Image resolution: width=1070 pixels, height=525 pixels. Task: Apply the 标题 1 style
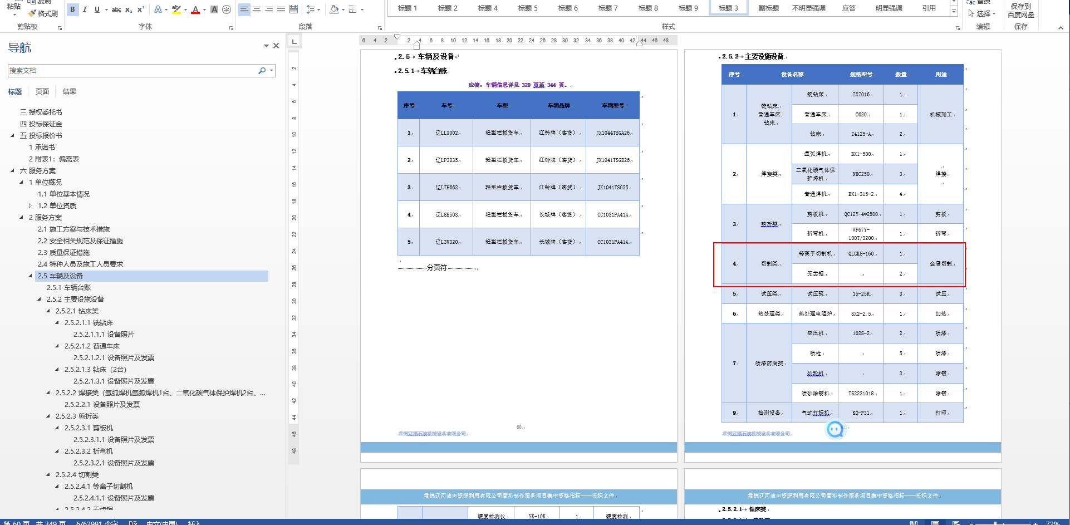(408, 8)
